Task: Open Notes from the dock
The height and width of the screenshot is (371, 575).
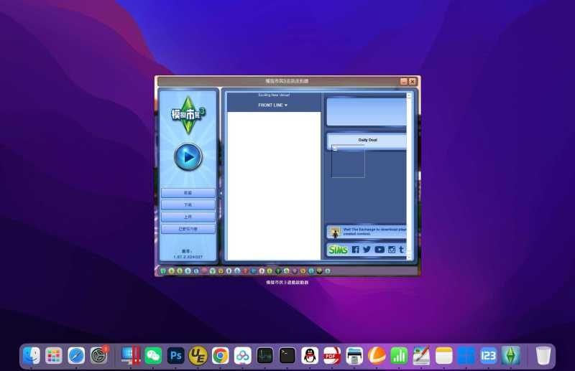Action: tap(443, 356)
